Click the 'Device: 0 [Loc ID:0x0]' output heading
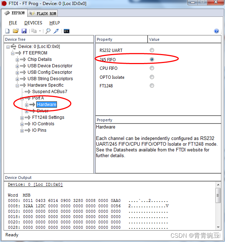This screenshot has width=225, height=242. (35, 185)
